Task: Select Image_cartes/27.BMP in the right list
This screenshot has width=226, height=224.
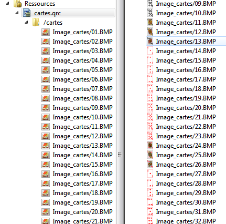Action: pos(186,174)
